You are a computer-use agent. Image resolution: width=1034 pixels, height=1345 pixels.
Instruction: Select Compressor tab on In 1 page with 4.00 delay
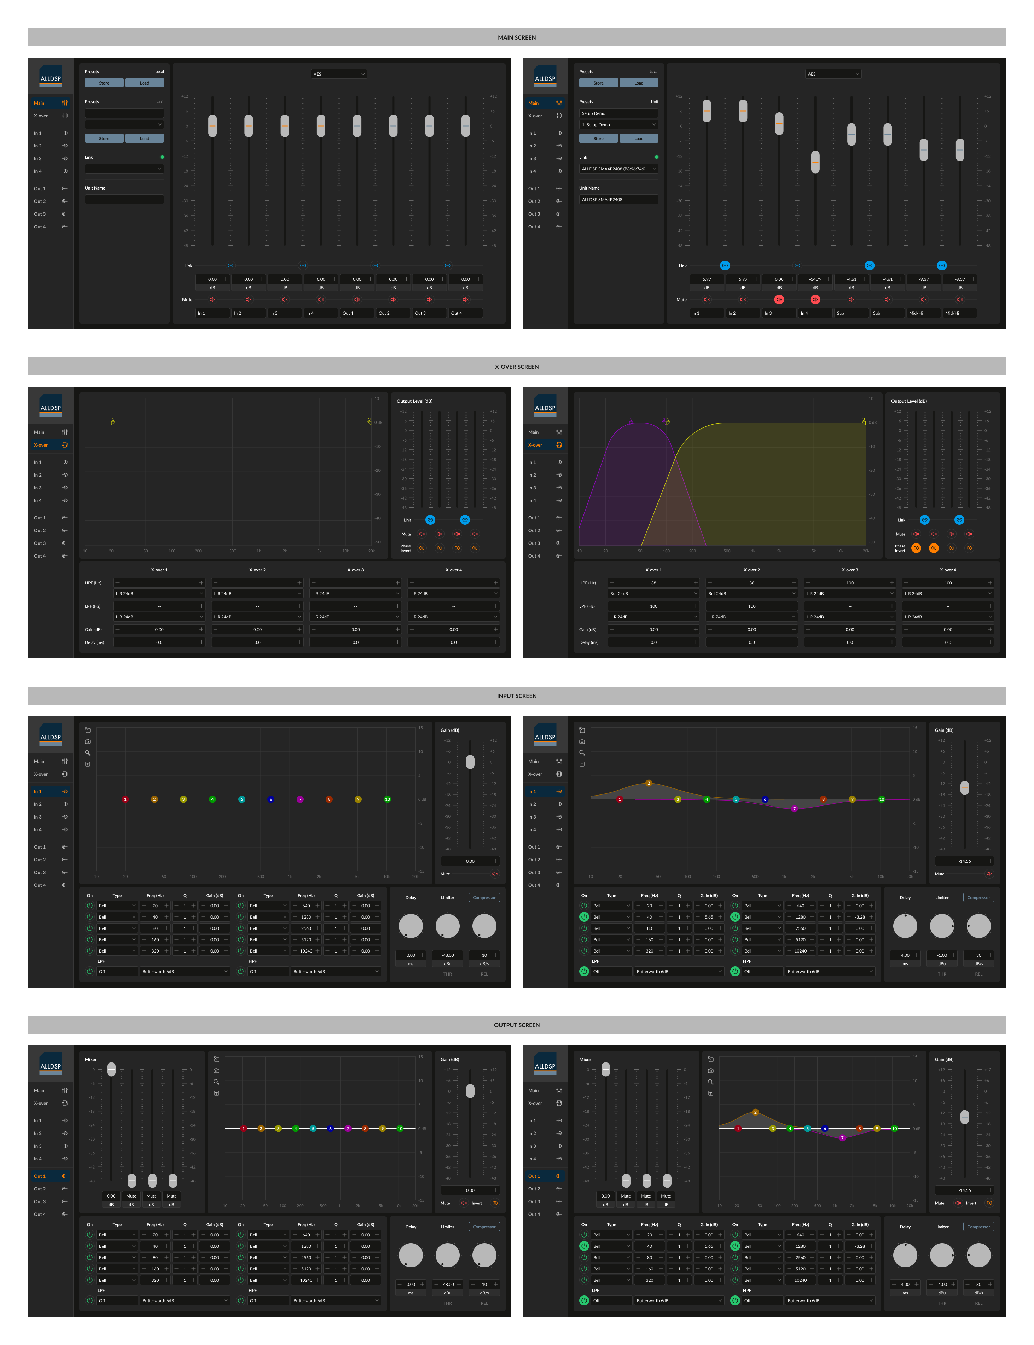(978, 898)
